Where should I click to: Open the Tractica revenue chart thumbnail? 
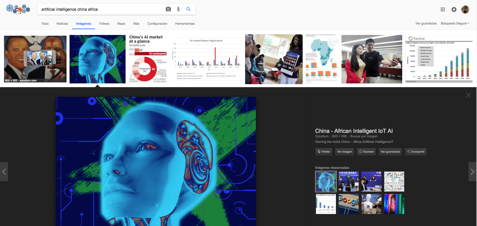point(439,59)
